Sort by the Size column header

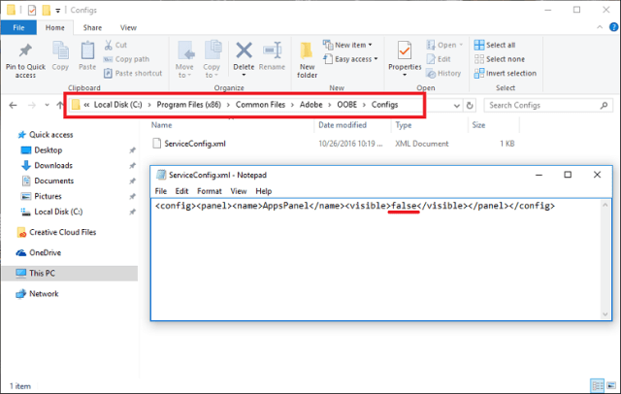click(478, 125)
